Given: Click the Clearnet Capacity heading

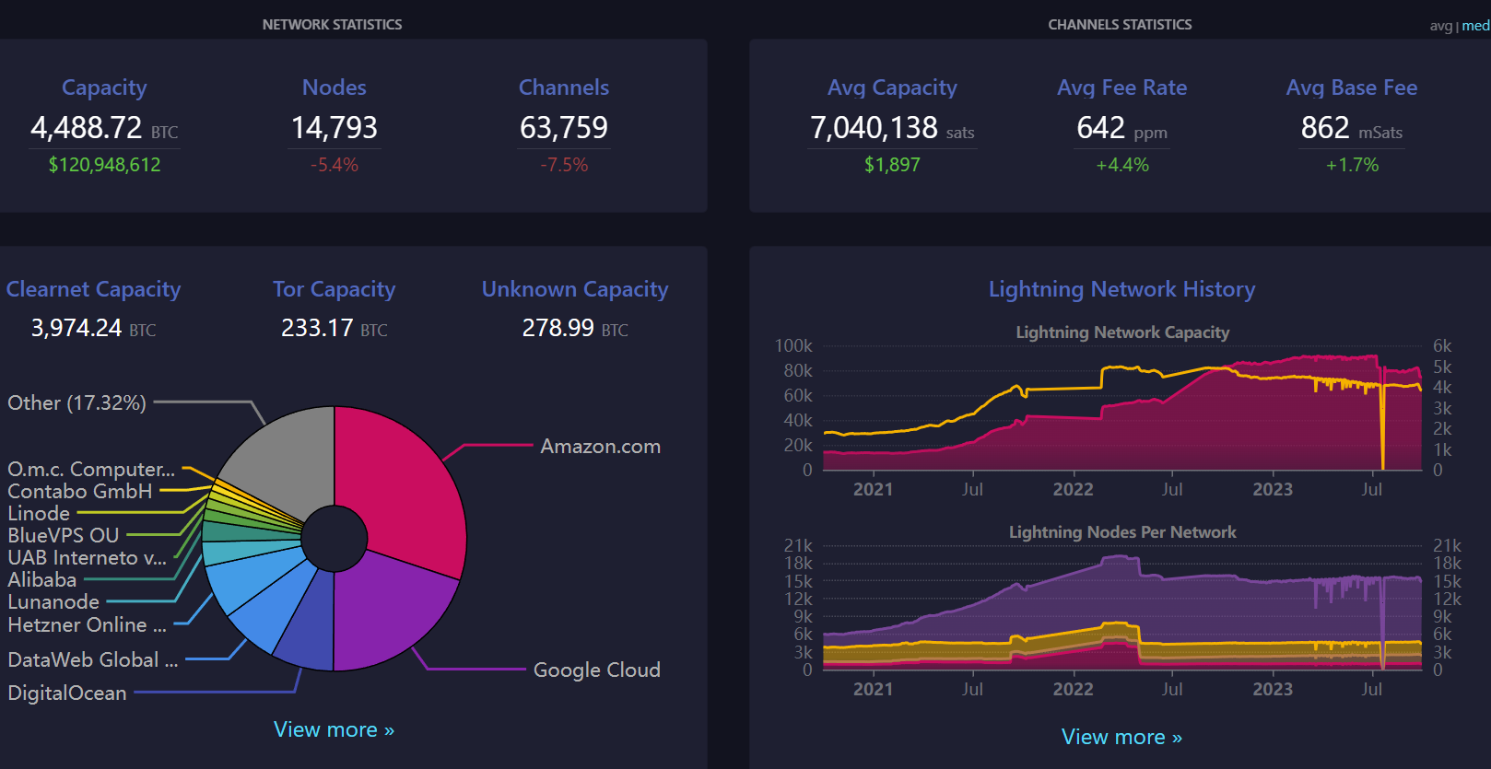Looking at the screenshot, I should (93, 289).
